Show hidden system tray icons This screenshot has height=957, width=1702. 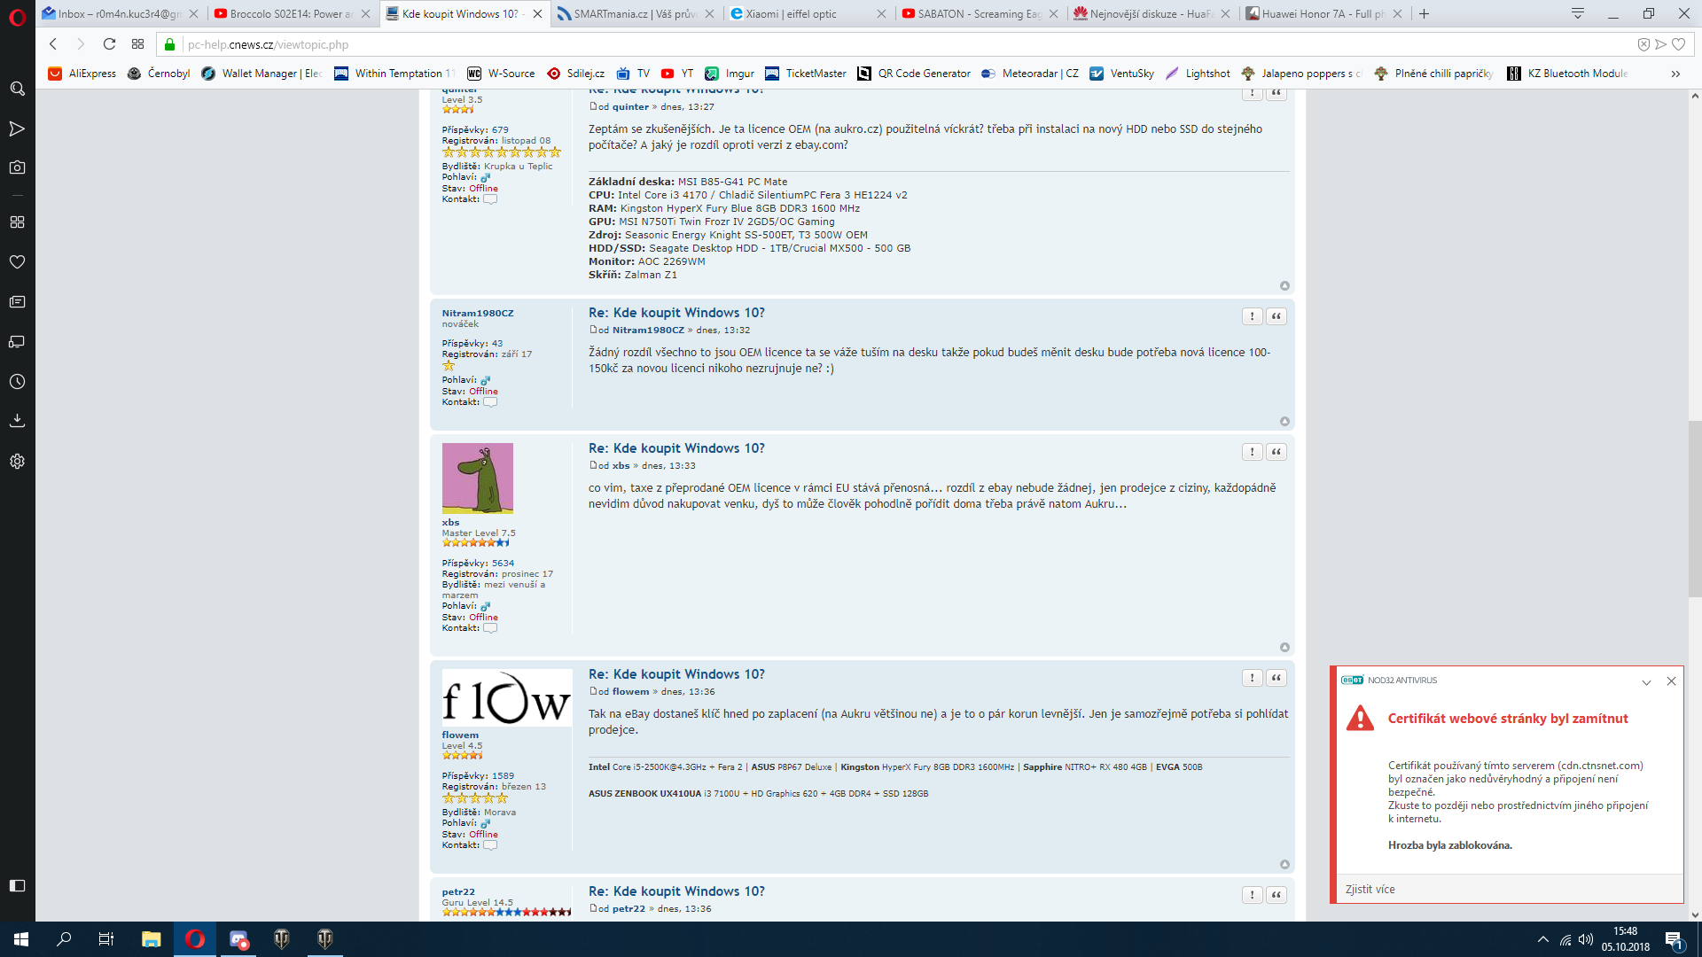pyautogui.click(x=1543, y=939)
